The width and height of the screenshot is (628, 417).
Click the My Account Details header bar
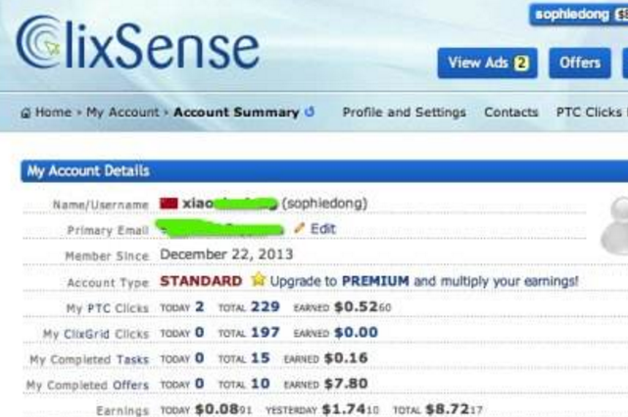[324, 171]
